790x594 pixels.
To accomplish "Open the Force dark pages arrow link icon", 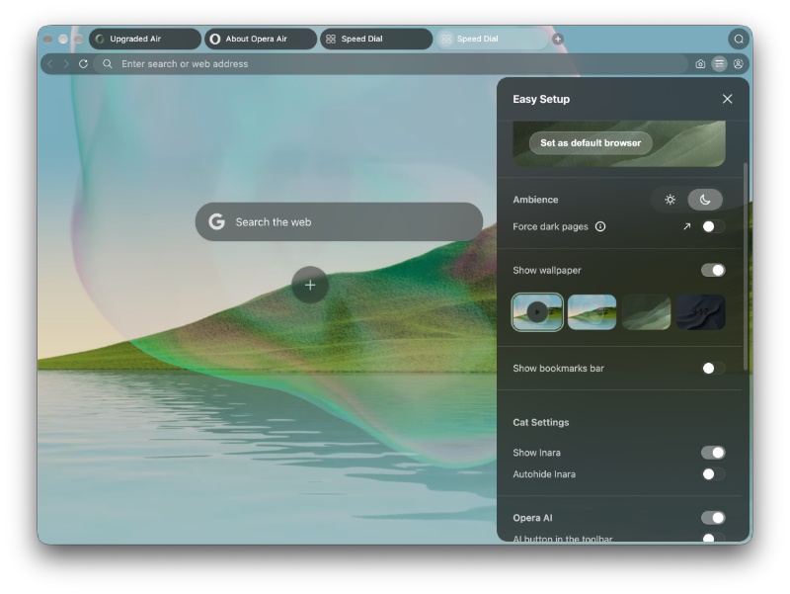I will click(x=686, y=226).
